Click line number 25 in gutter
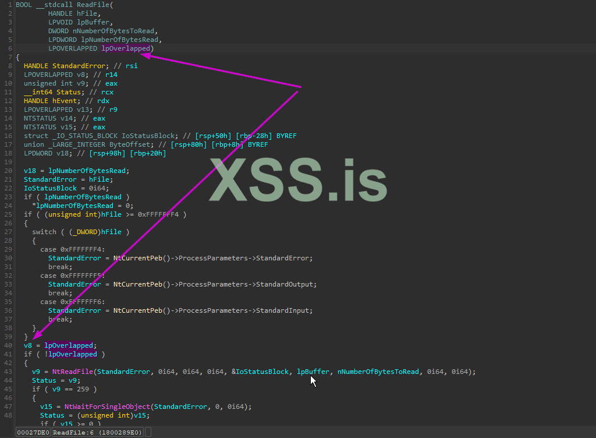This screenshot has height=438, width=596. 8,214
